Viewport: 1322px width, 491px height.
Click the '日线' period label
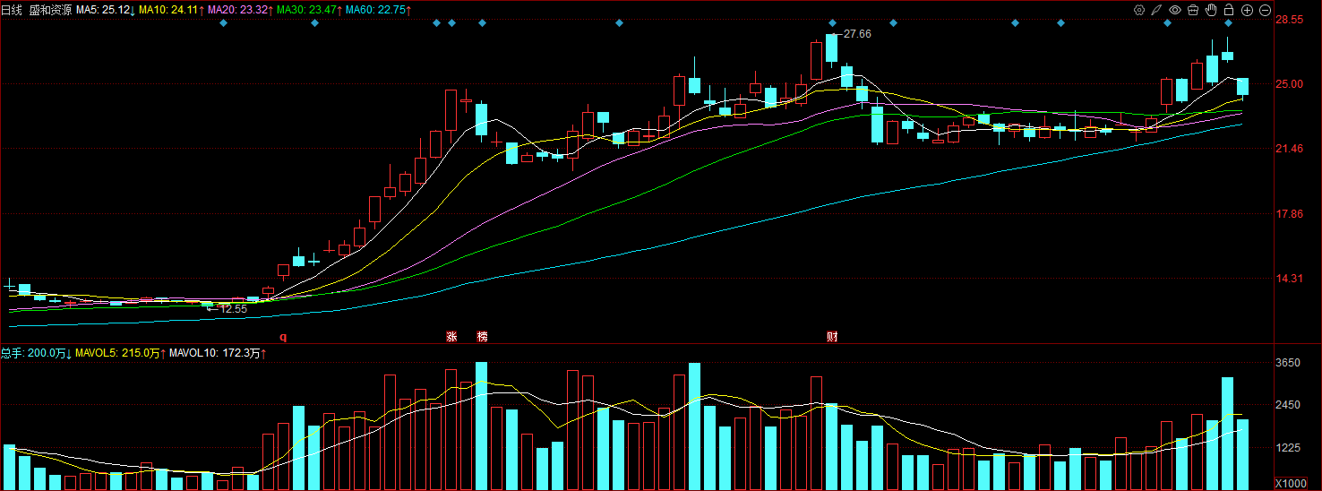(13, 10)
